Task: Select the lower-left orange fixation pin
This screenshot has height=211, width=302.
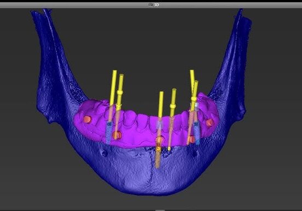Action: 117,135
